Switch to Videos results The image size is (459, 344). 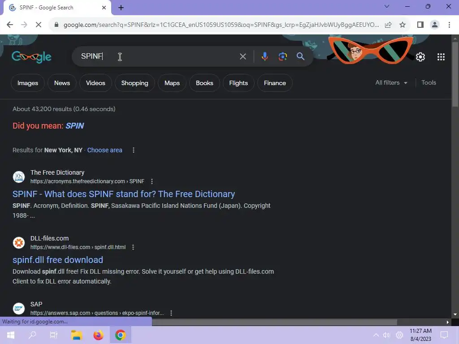[95, 83]
